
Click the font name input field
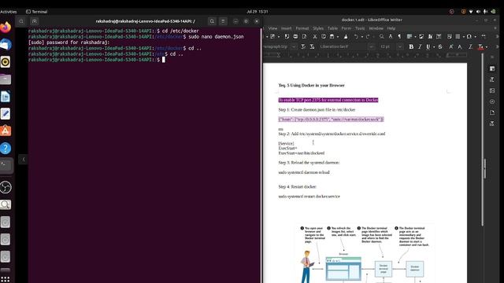pos(343,47)
